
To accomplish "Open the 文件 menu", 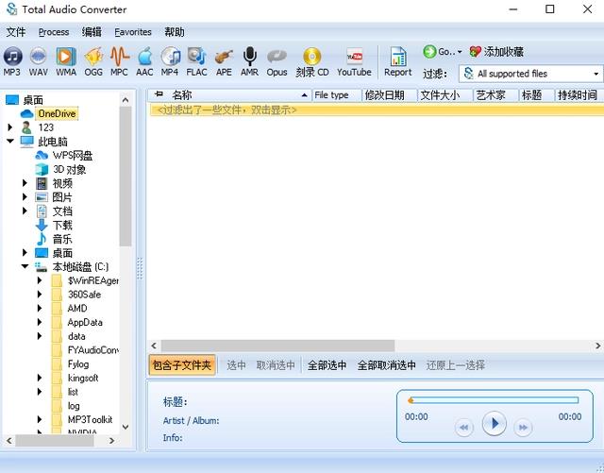I will 16,32.
